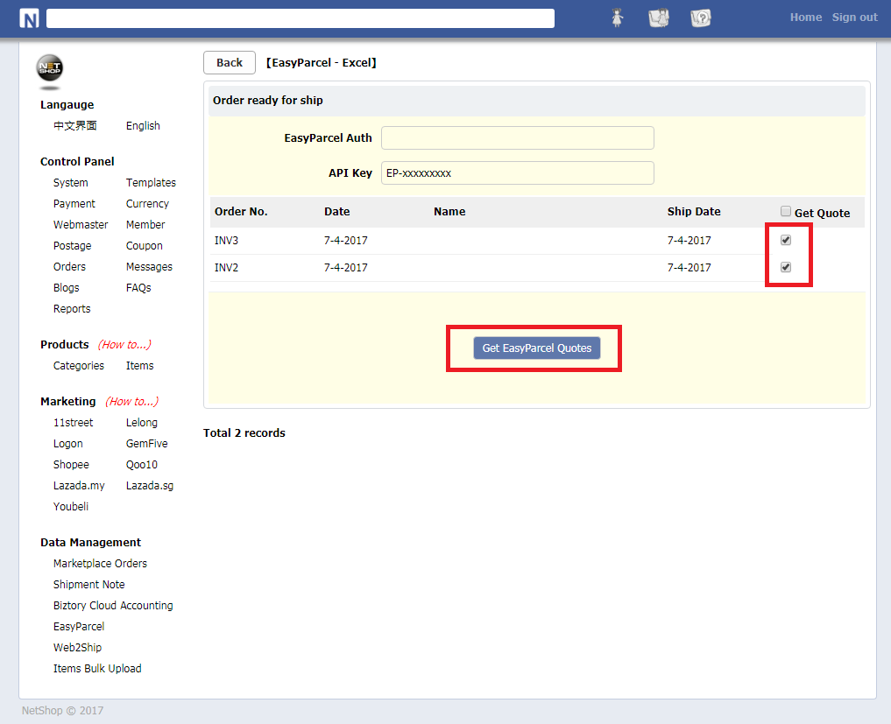Image resolution: width=891 pixels, height=724 pixels.
Task: Click the Total 2 records text
Action: (x=244, y=432)
